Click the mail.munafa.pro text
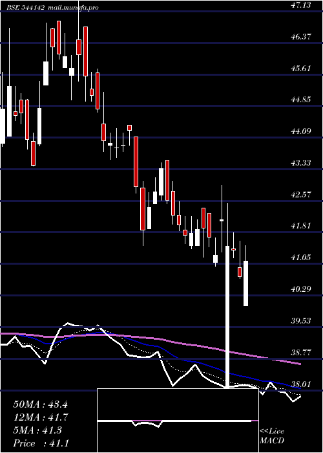This screenshot has height=453, width=323. (72, 8)
